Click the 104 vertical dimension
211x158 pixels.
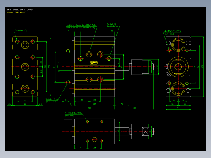[x=45, y=67]
